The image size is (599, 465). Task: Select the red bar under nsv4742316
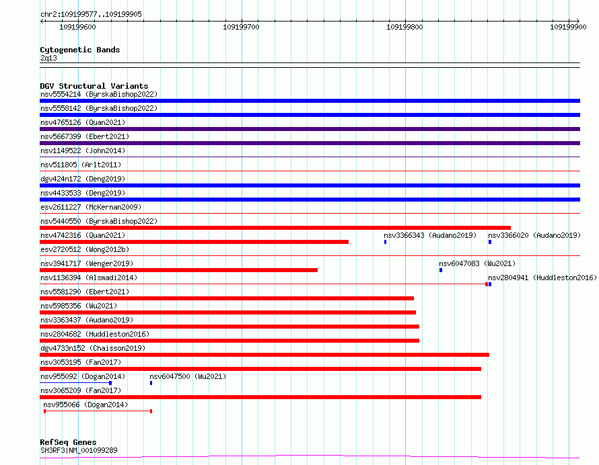[x=194, y=242]
